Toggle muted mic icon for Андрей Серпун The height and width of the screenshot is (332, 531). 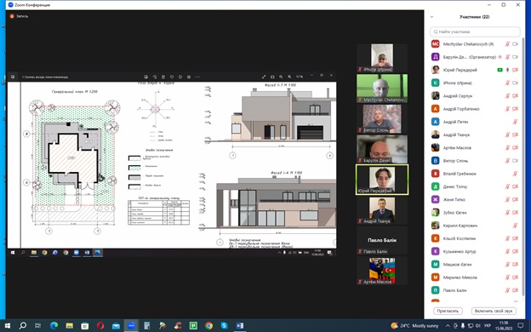click(x=507, y=96)
